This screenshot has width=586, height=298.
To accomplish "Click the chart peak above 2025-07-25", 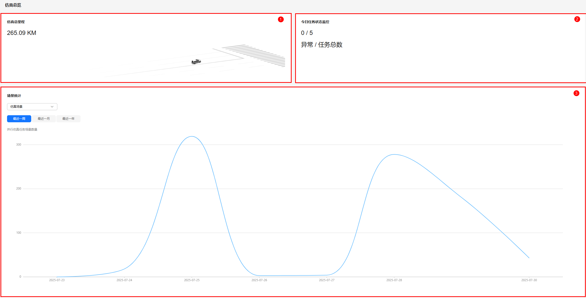I will (x=192, y=136).
